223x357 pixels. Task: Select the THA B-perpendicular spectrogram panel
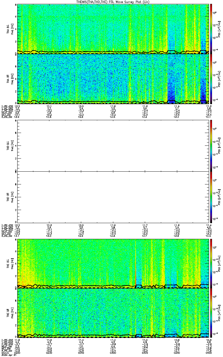point(113,28)
